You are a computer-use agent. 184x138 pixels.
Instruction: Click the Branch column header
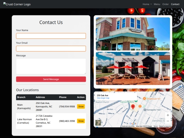pyautogui.click(x=21, y=97)
